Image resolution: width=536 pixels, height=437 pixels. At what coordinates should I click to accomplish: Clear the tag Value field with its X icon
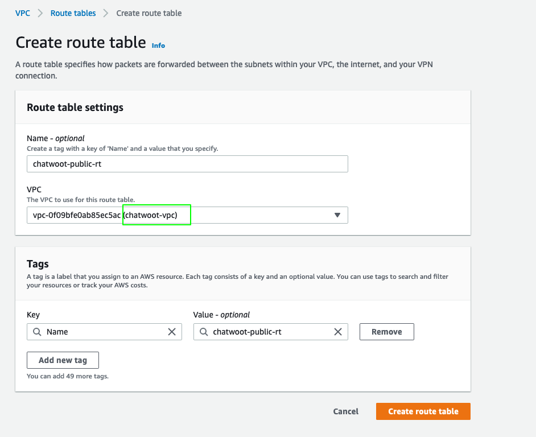pyautogui.click(x=338, y=332)
